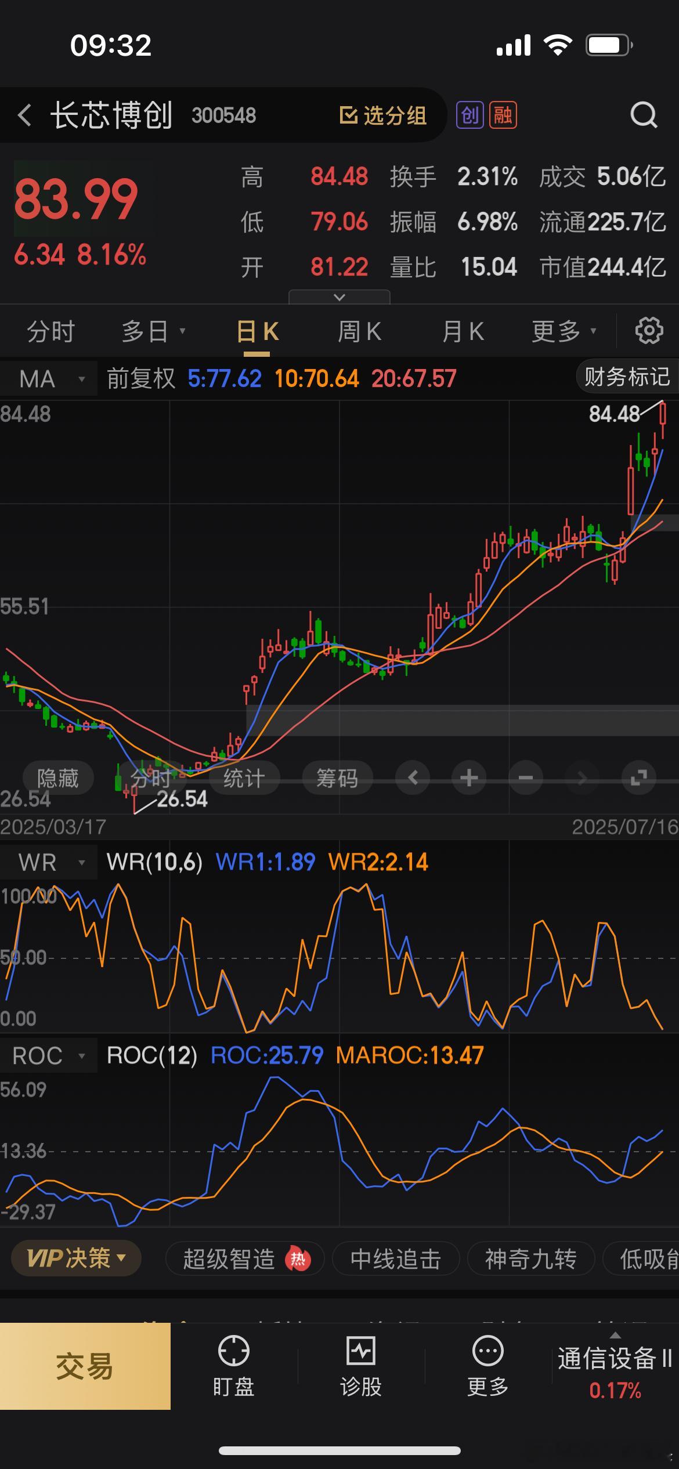Tap current price 83.99

(x=76, y=200)
